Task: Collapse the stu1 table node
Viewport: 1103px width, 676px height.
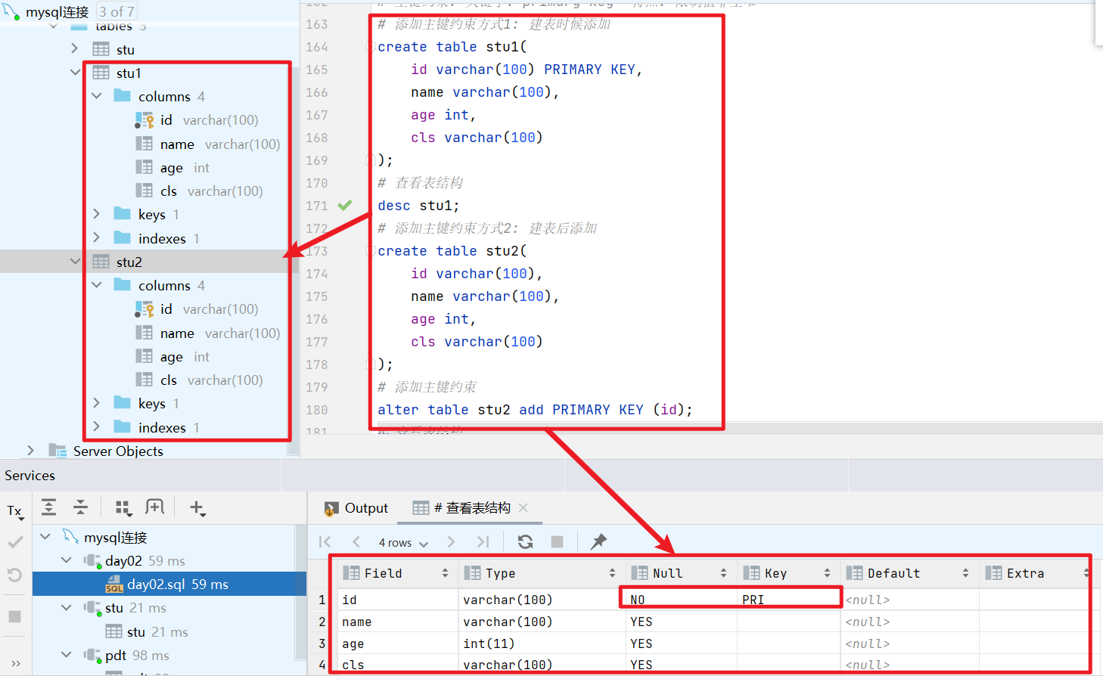Action: (x=74, y=72)
